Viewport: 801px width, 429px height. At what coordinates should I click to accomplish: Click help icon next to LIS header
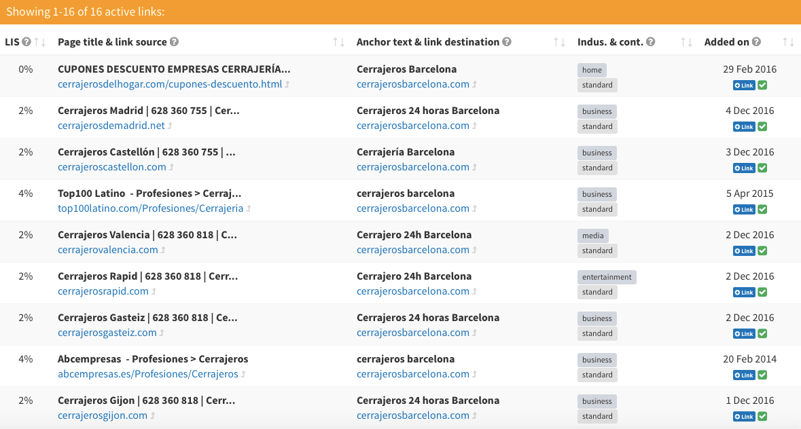tap(26, 42)
